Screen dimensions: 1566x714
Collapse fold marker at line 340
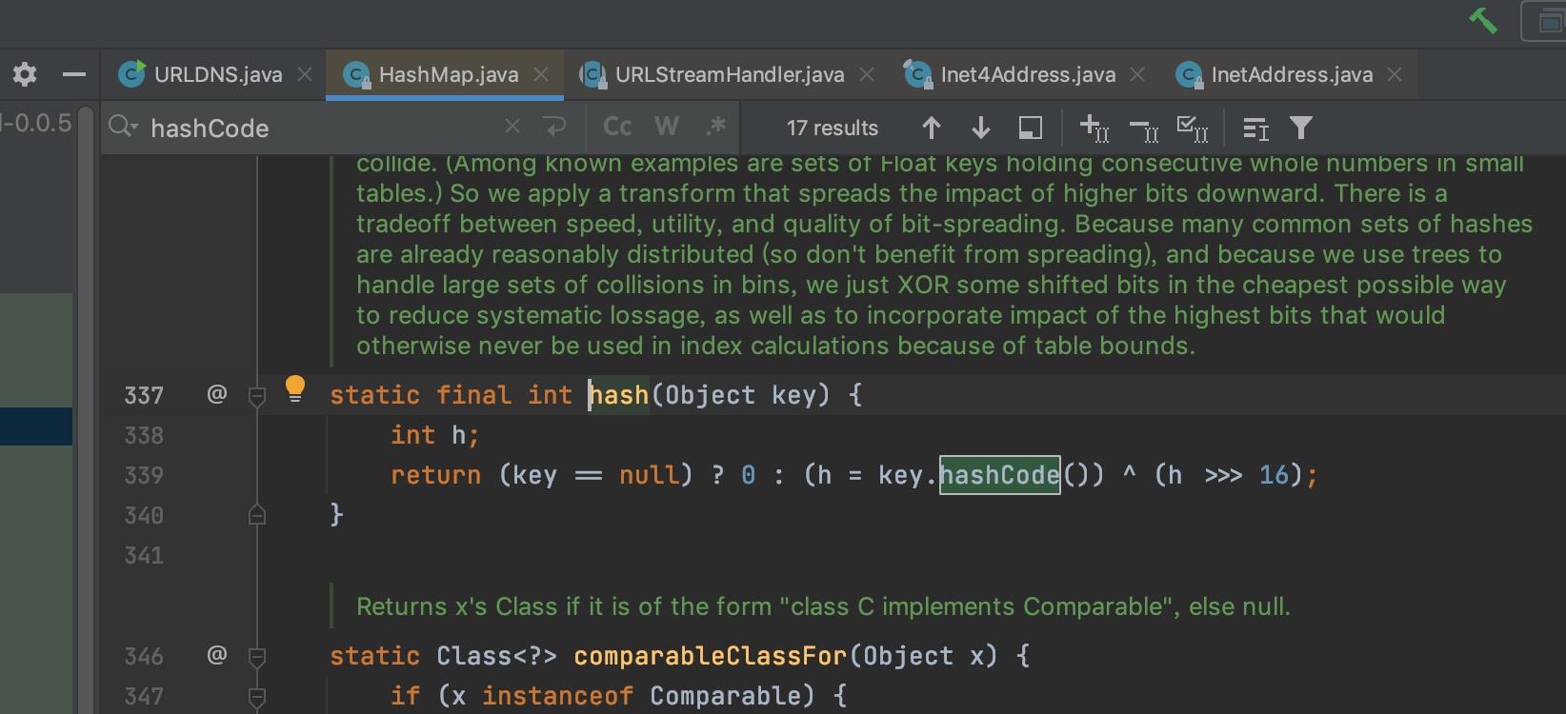(257, 515)
